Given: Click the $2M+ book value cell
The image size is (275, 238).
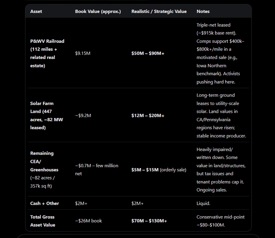Looking at the screenshot, I should click(x=81, y=204).
